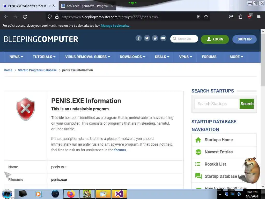Focus the Search Startups input field
265x199 pixels.
click(216, 104)
